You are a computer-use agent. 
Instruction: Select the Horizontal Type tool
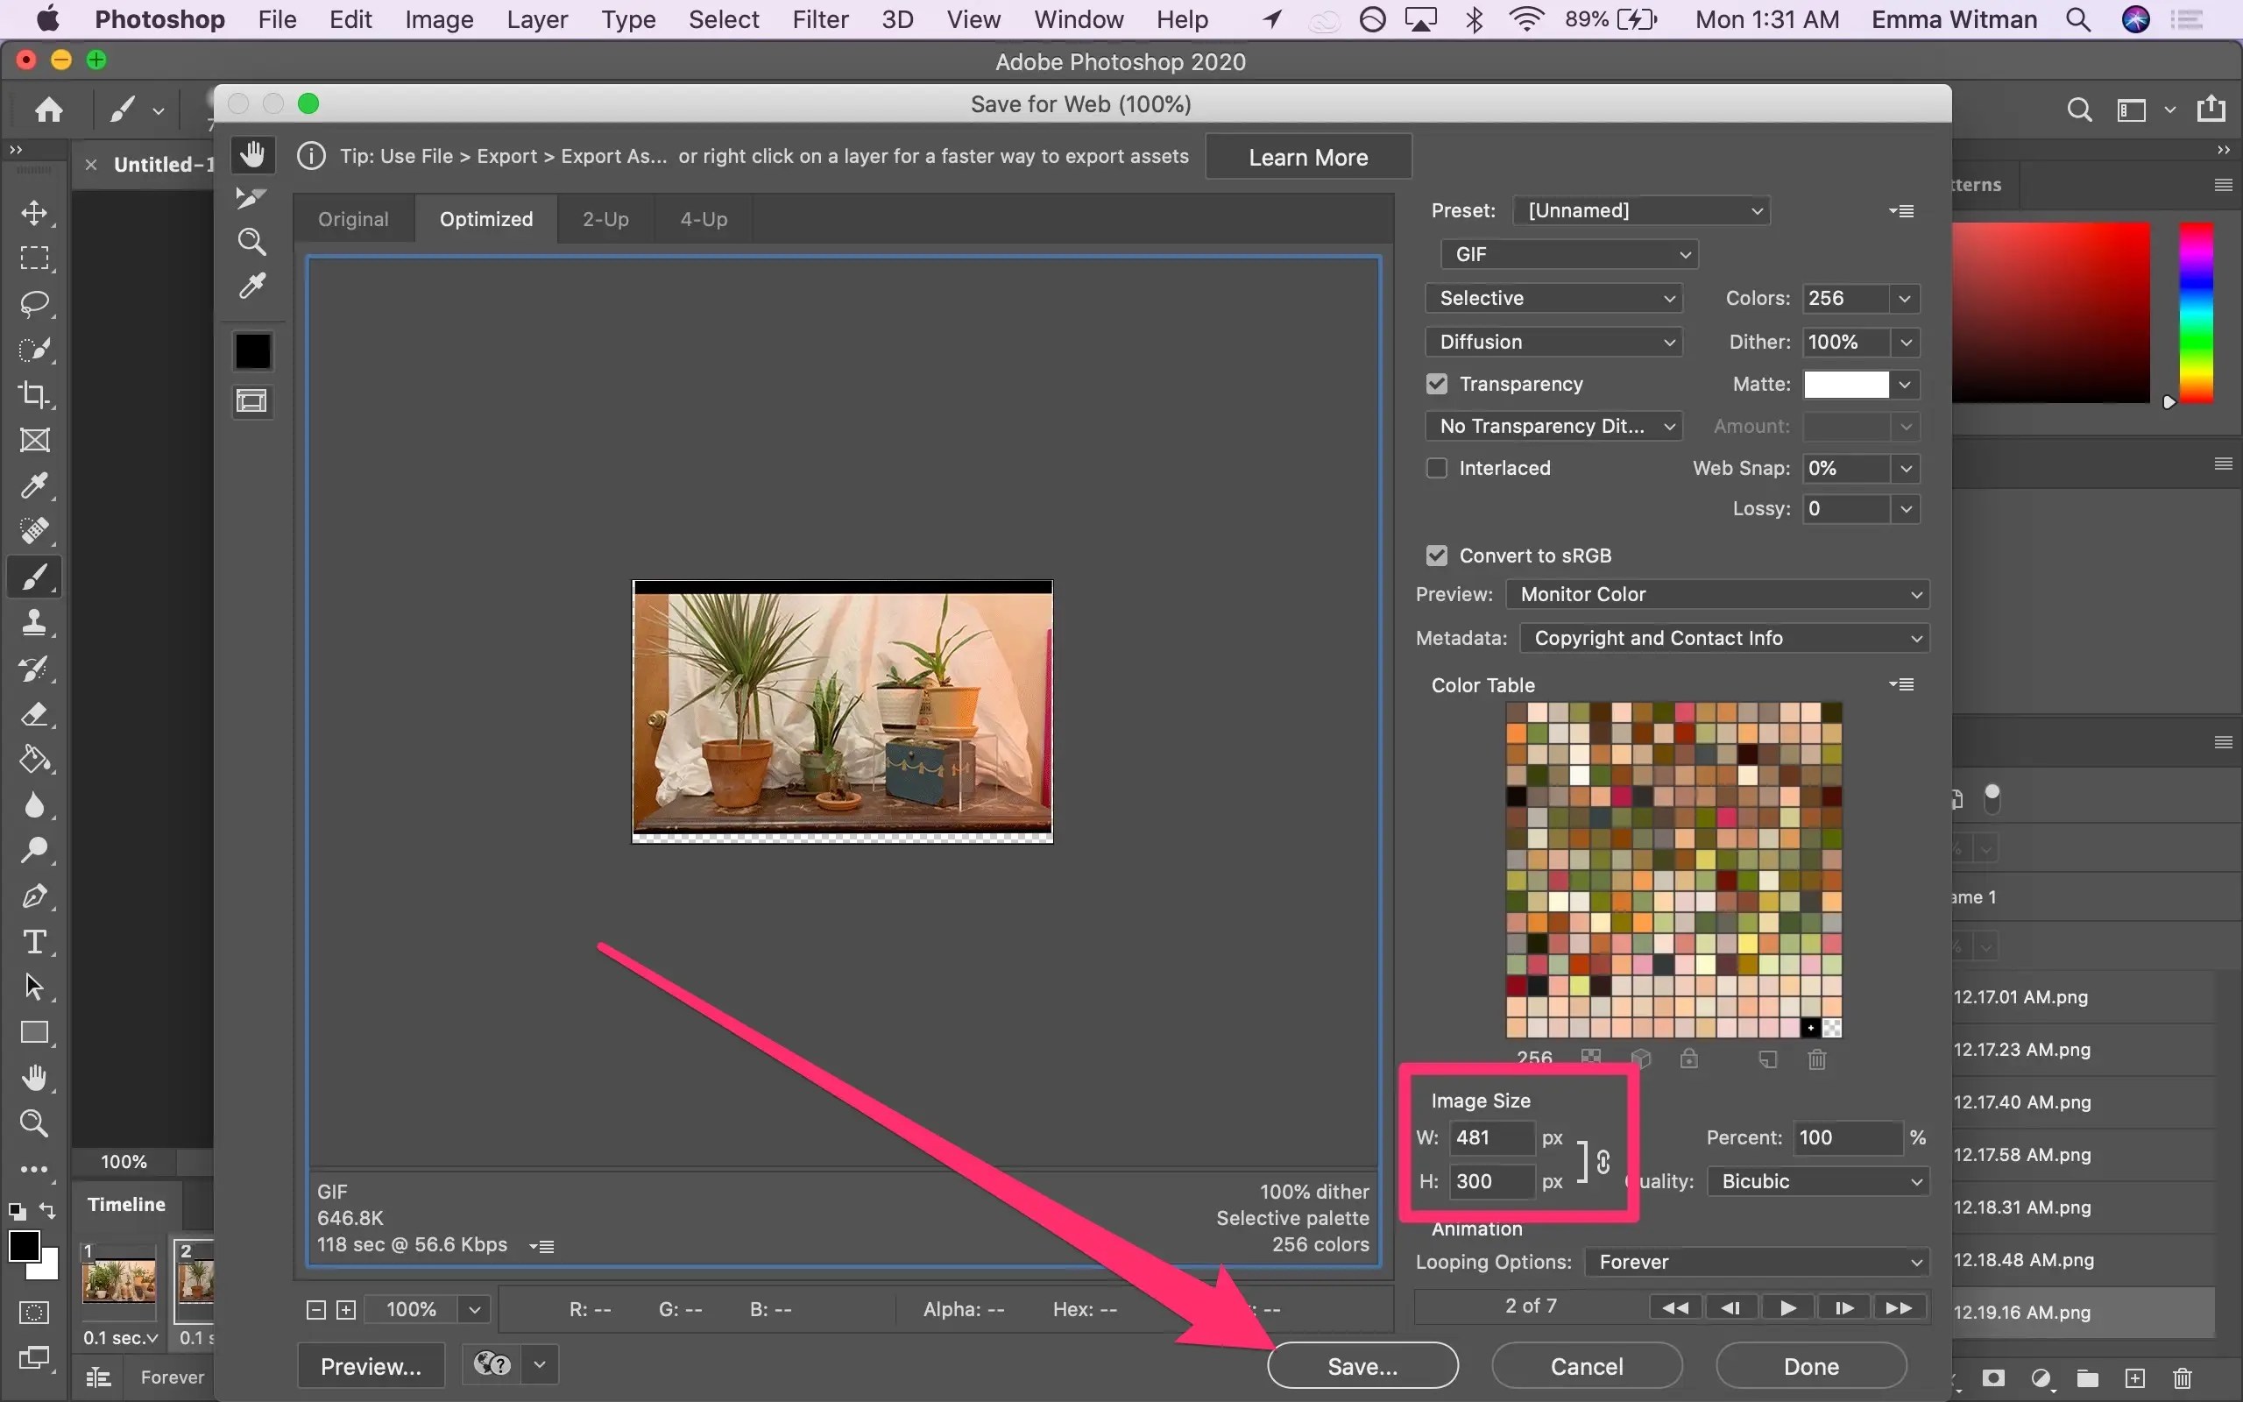(34, 941)
